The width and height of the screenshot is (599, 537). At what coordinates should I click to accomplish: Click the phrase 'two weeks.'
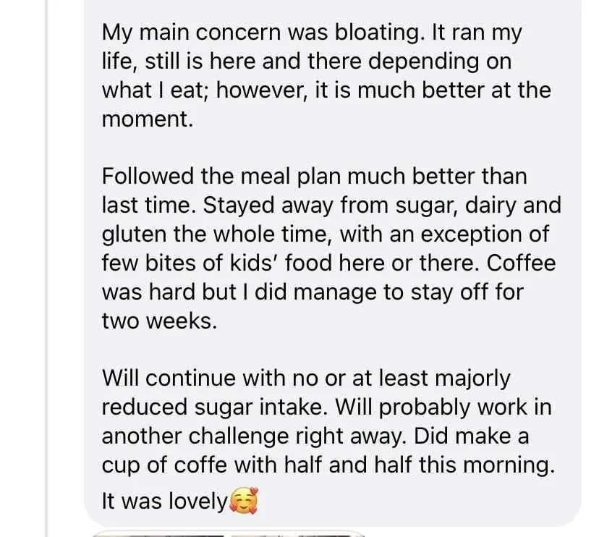click(159, 321)
